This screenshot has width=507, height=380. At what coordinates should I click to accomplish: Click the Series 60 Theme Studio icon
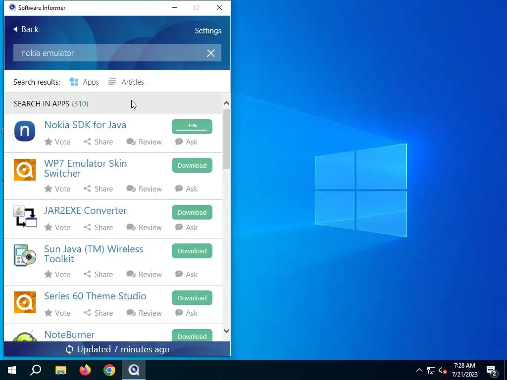[25, 302]
